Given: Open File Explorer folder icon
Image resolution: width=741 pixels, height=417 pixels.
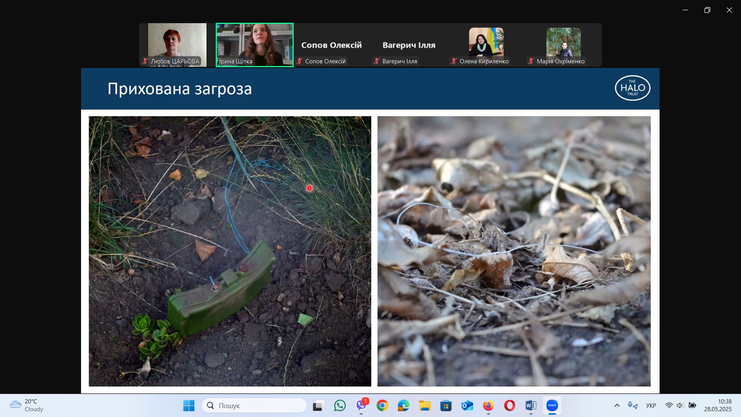Looking at the screenshot, I should [x=425, y=405].
